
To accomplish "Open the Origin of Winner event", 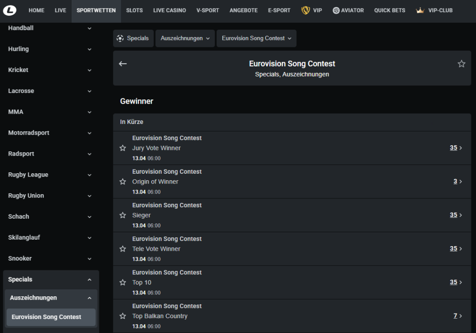I will [292, 182].
